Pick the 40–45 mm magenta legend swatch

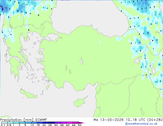point(70,123)
